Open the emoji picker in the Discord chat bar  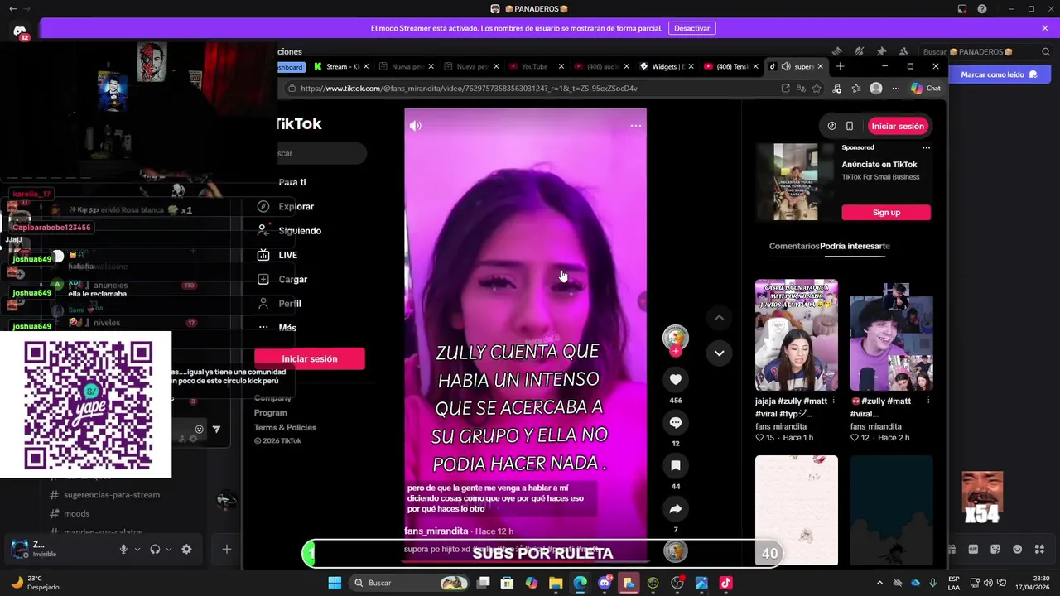1017,549
